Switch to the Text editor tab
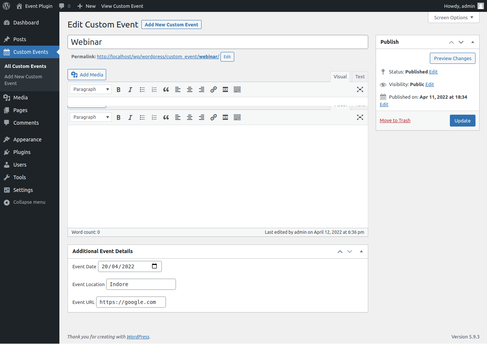 tap(360, 76)
